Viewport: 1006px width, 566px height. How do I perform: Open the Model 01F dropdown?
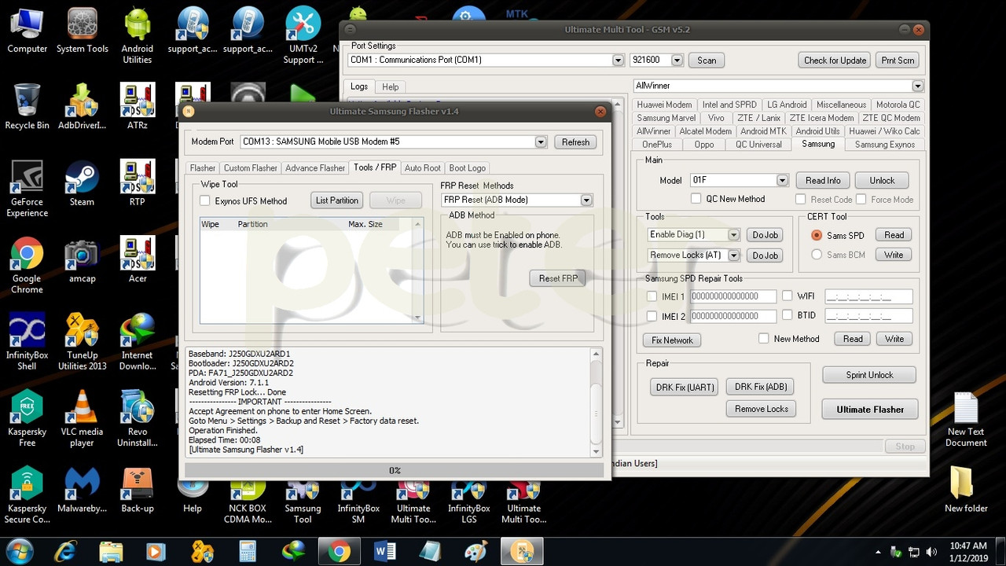[782, 181]
